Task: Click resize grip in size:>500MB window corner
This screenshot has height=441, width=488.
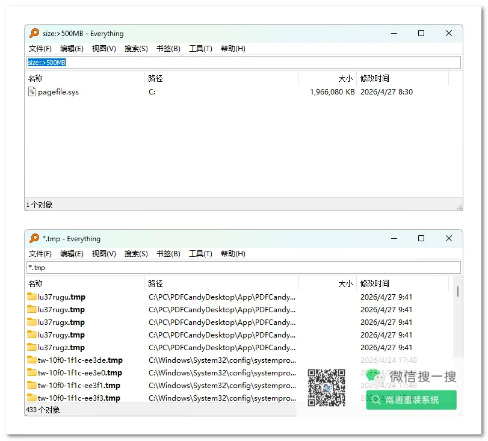Action: click(x=459, y=208)
